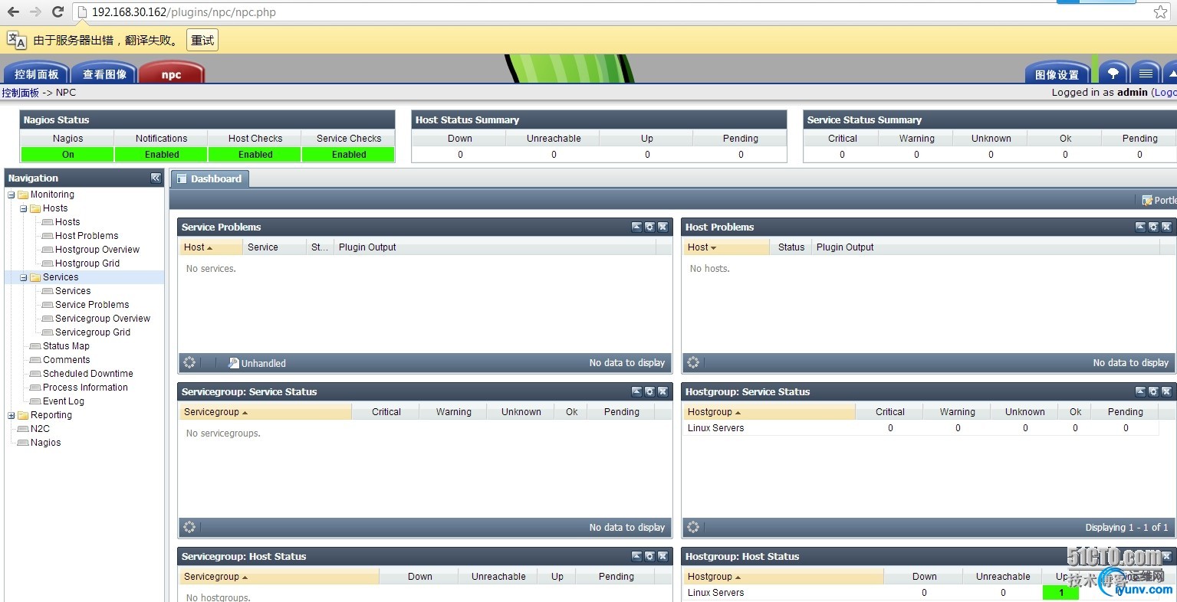Close the Host Problems portlet
Screen dimensions: 1177x602
pos(1166,227)
